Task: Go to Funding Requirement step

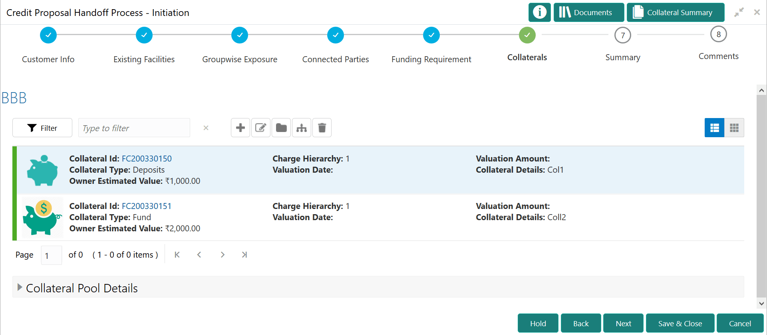Action: point(431,35)
